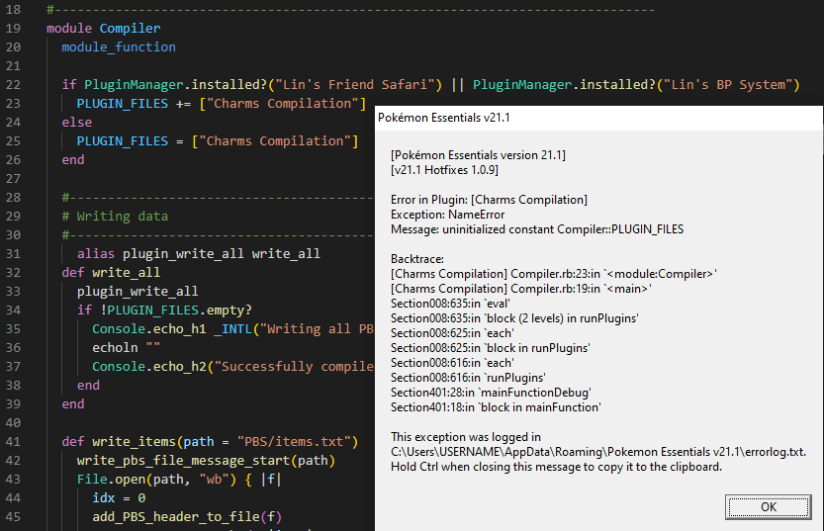
Task: Click the module_function statement on line 20
Action: pos(119,47)
